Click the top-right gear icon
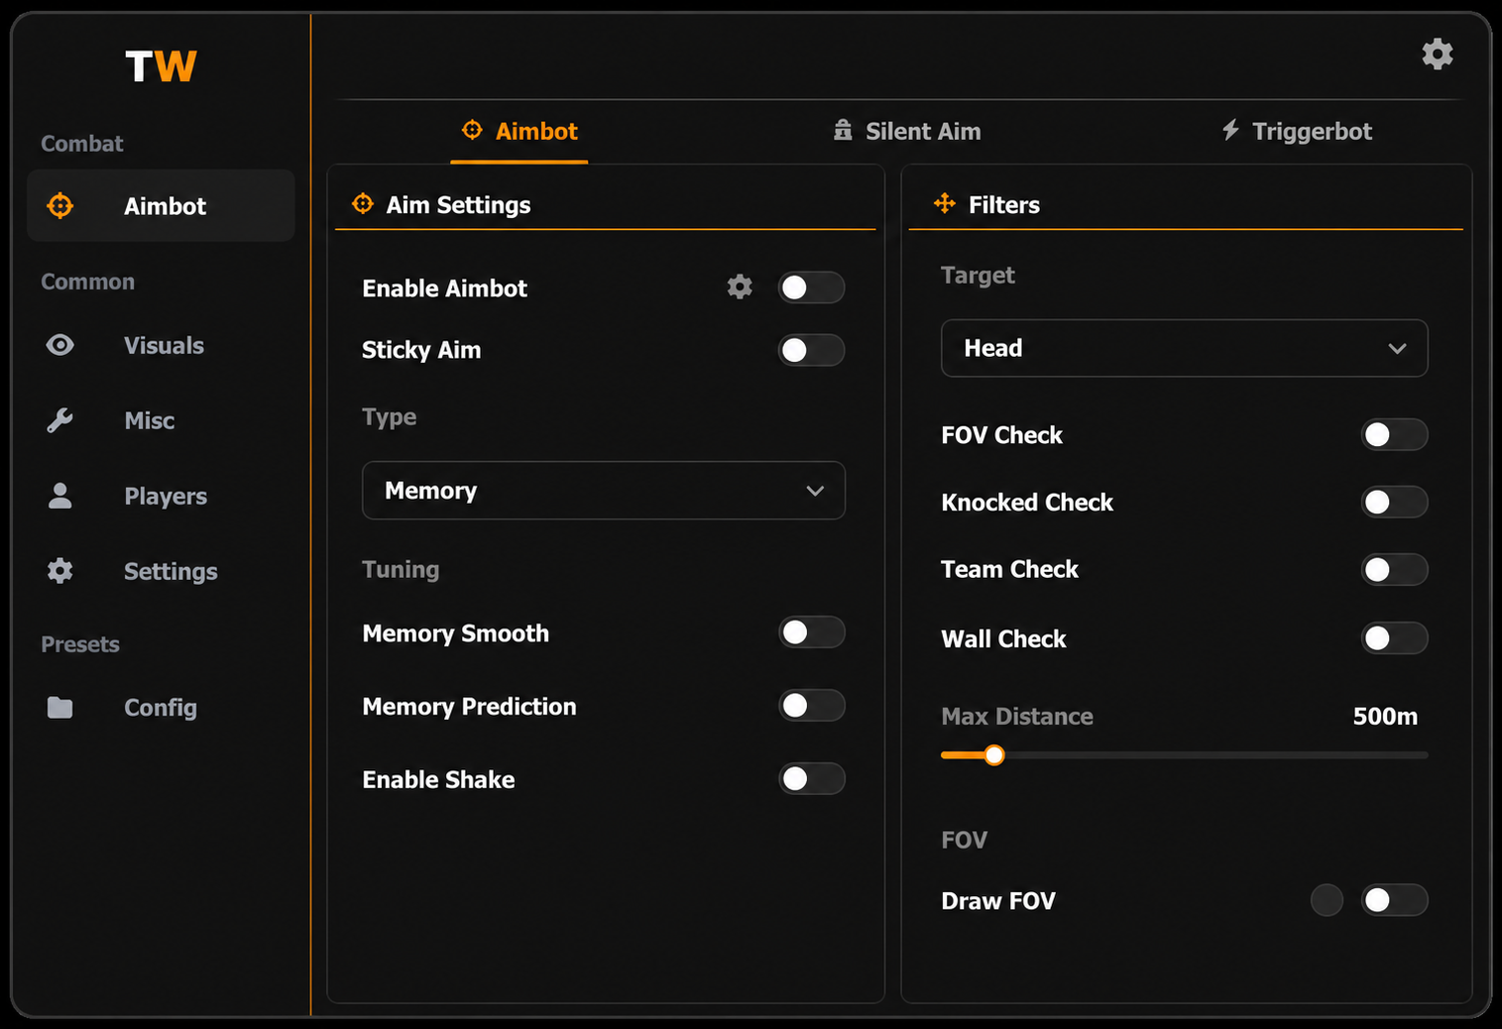 (1438, 54)
